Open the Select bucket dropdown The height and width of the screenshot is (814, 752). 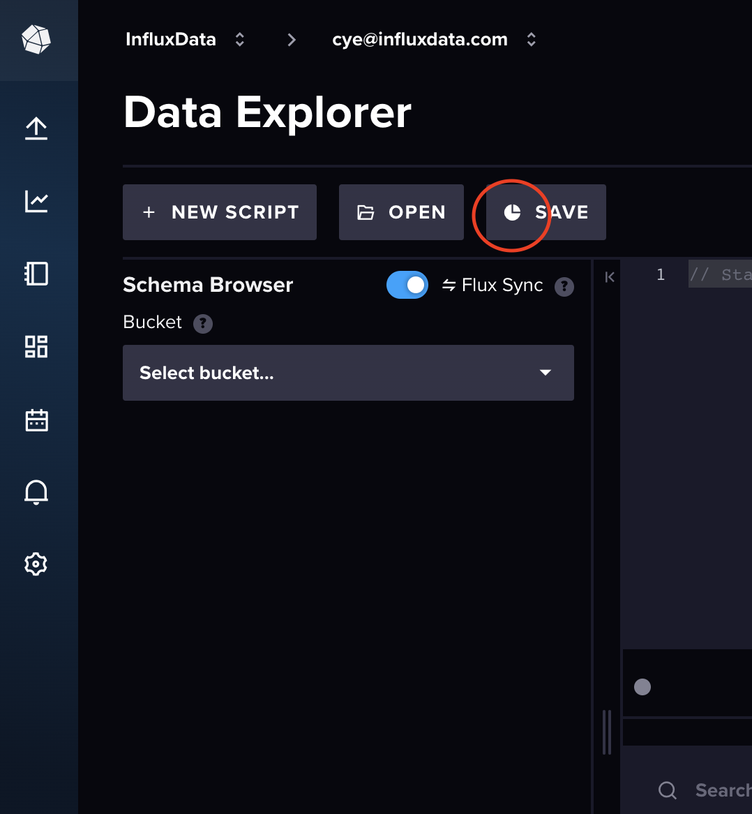pos(348,372)
